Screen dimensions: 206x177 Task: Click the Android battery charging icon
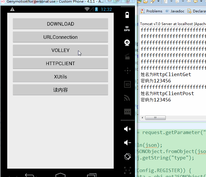point(96,9)
